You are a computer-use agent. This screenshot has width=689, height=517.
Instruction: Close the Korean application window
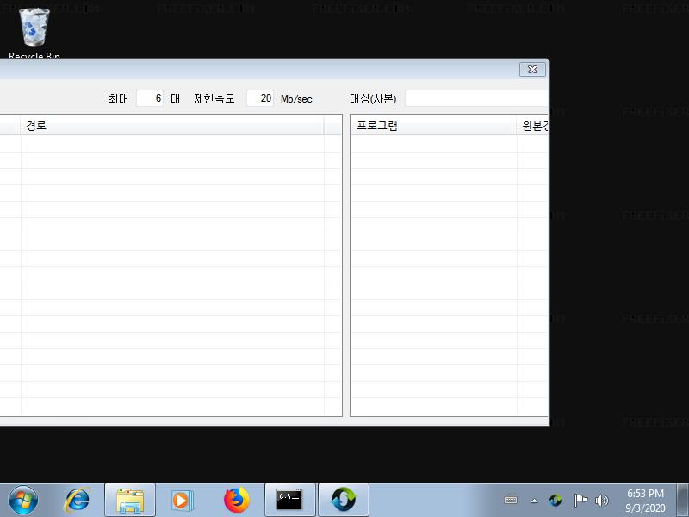[x=532, y=70]
